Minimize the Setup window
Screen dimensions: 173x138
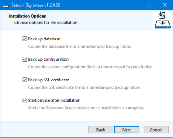pyautogui.click(x=133, y=5)
